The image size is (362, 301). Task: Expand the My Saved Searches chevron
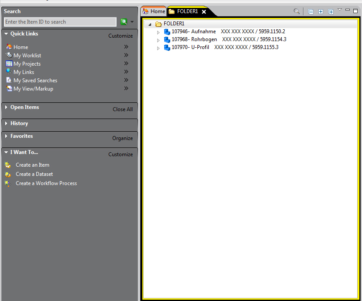point(126,80)
